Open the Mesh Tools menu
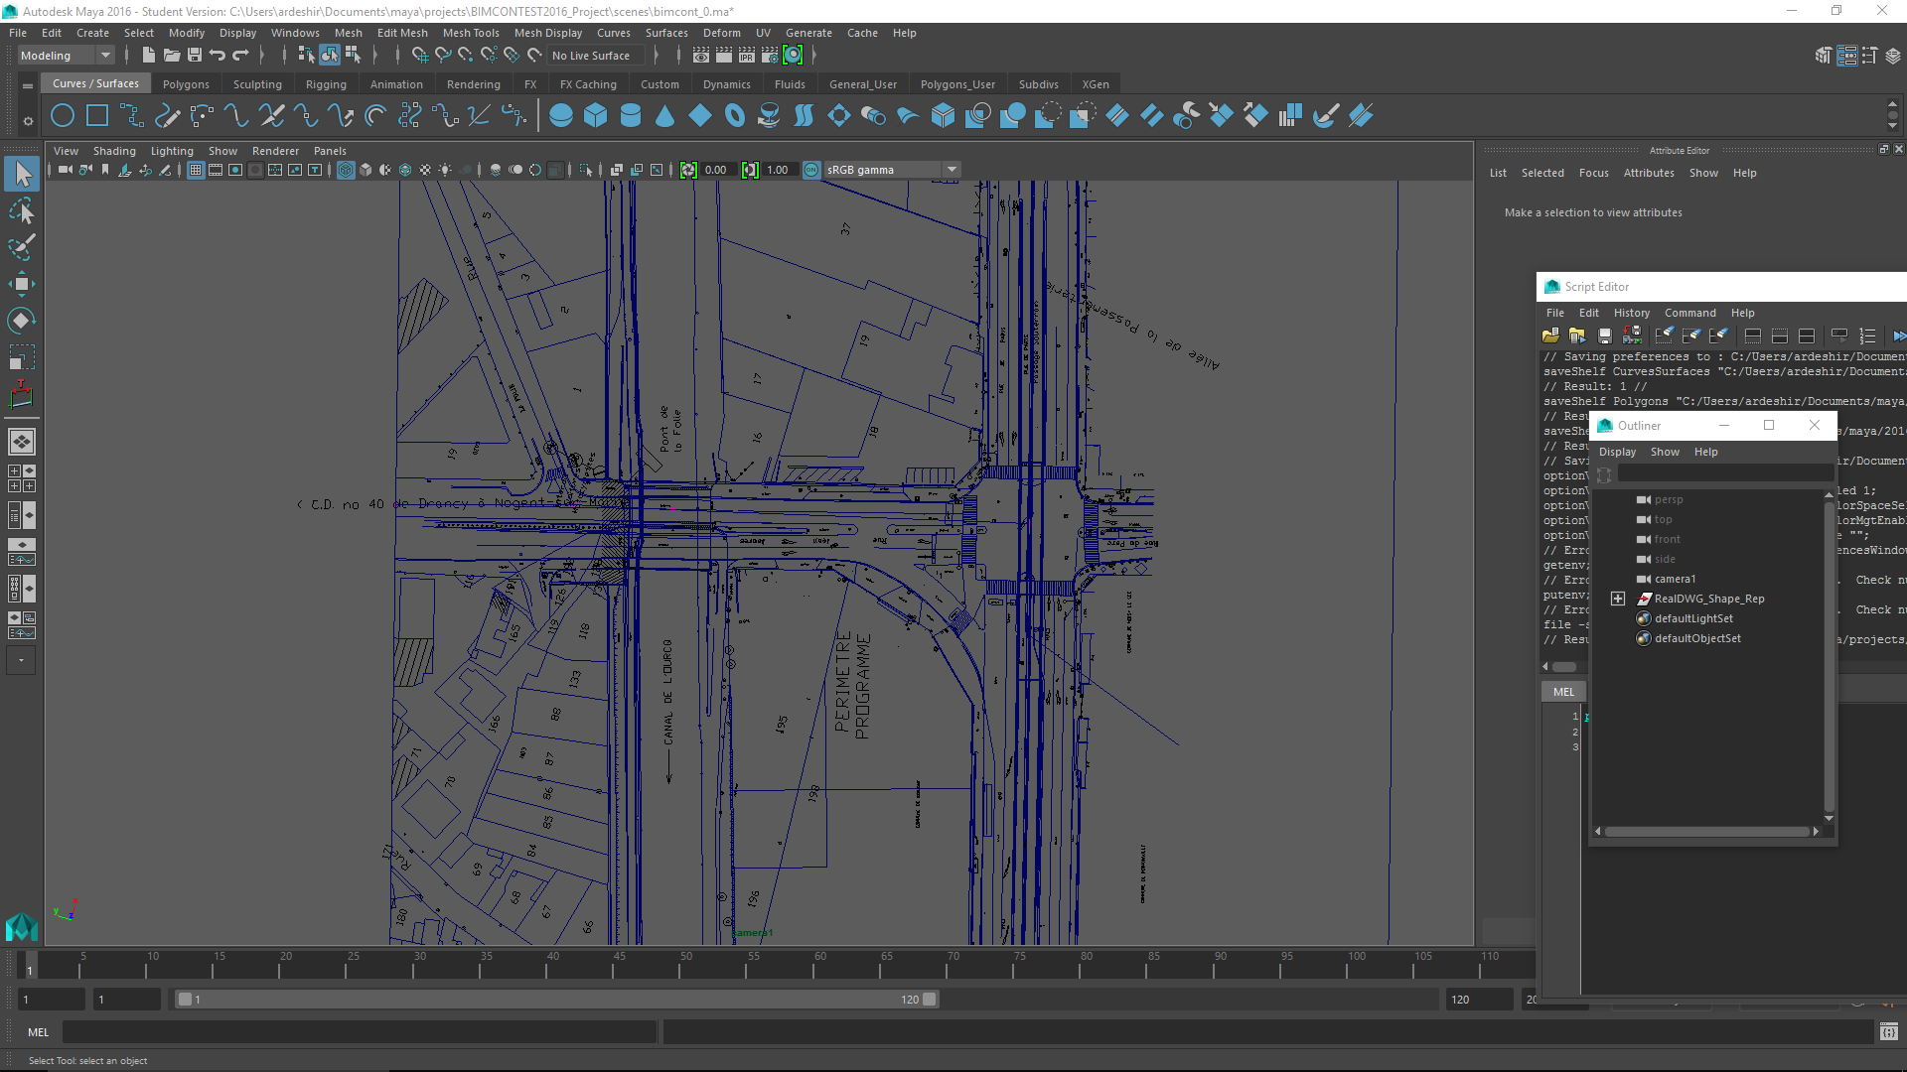The image size is (1907, 1072). coord(470,33)
